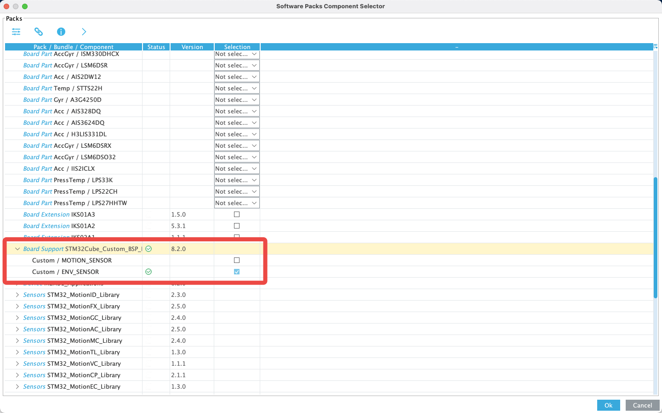662x413 pixels.
Task: Open selection dropdown for AccGyr / LSM6DSR
Action: [237, 65]
